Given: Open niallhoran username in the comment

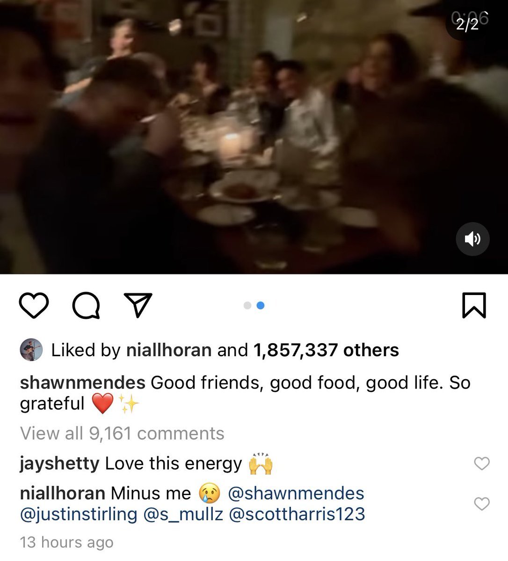Looking at the screenshot, I should [x=63, y=493].
